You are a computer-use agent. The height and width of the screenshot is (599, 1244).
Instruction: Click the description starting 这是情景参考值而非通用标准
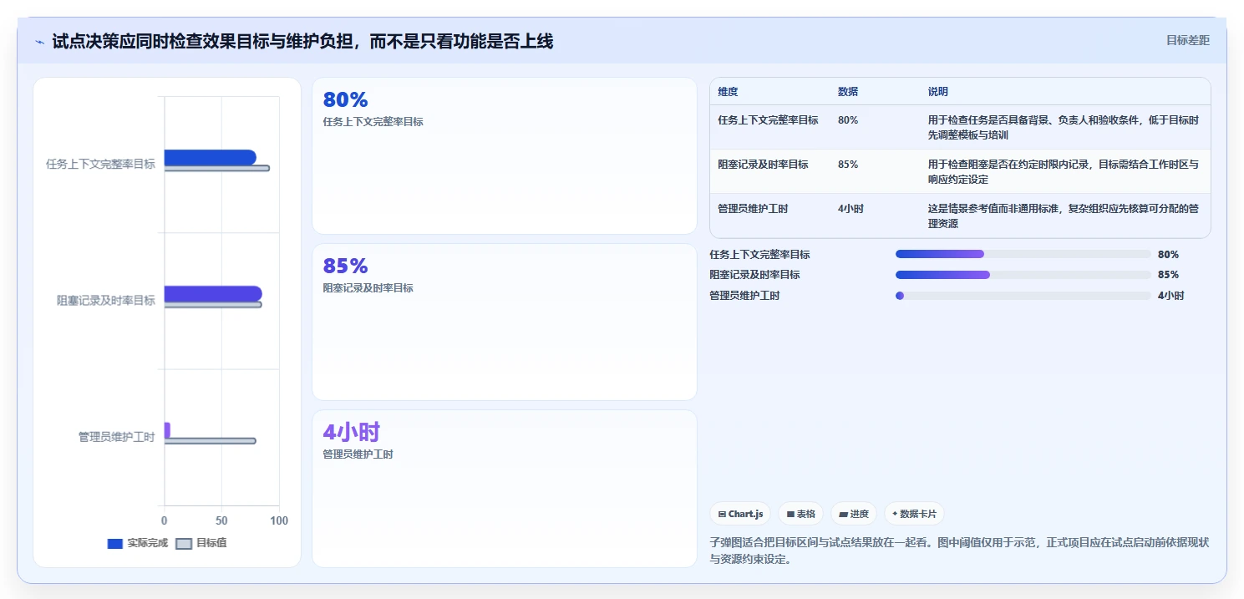point(1063,216)
